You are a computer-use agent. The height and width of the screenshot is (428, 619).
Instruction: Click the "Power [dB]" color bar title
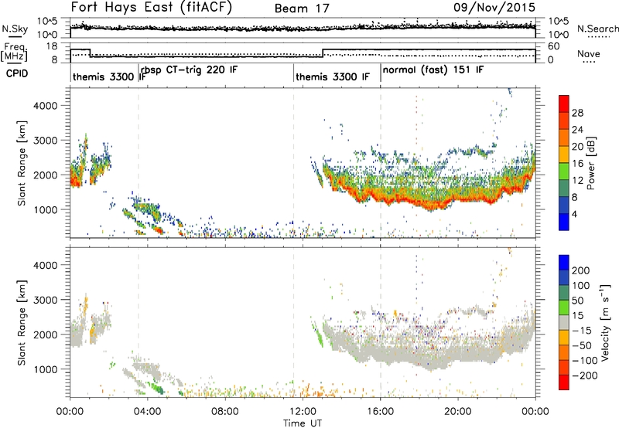coord(590,163)
